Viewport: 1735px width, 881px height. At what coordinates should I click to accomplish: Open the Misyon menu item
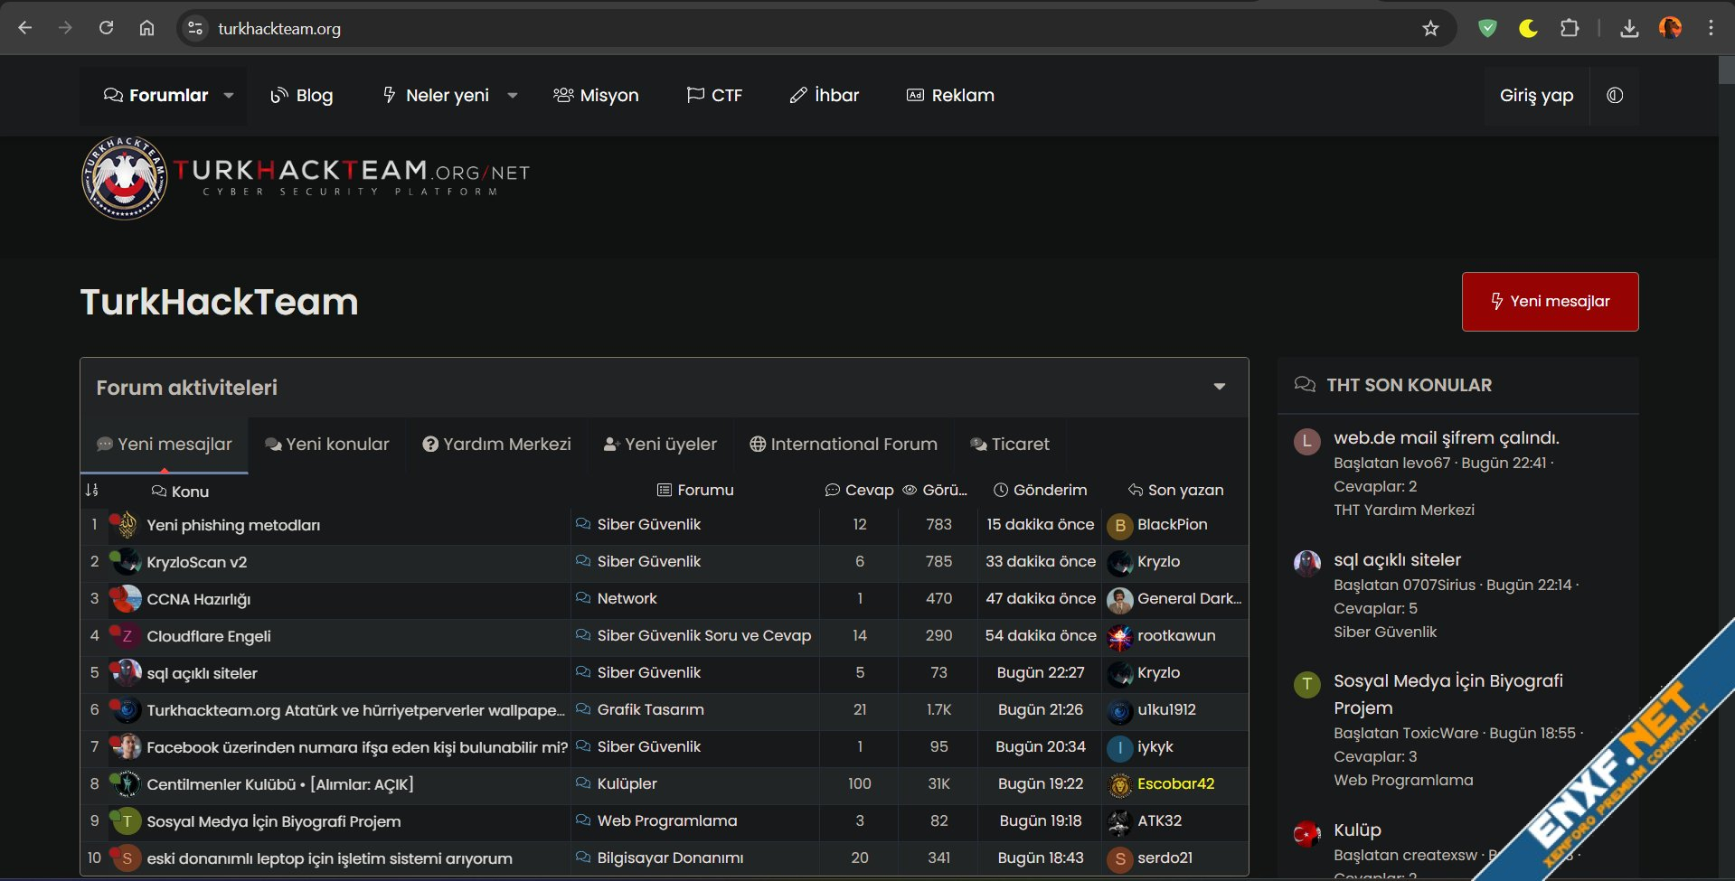pos(596,95)
